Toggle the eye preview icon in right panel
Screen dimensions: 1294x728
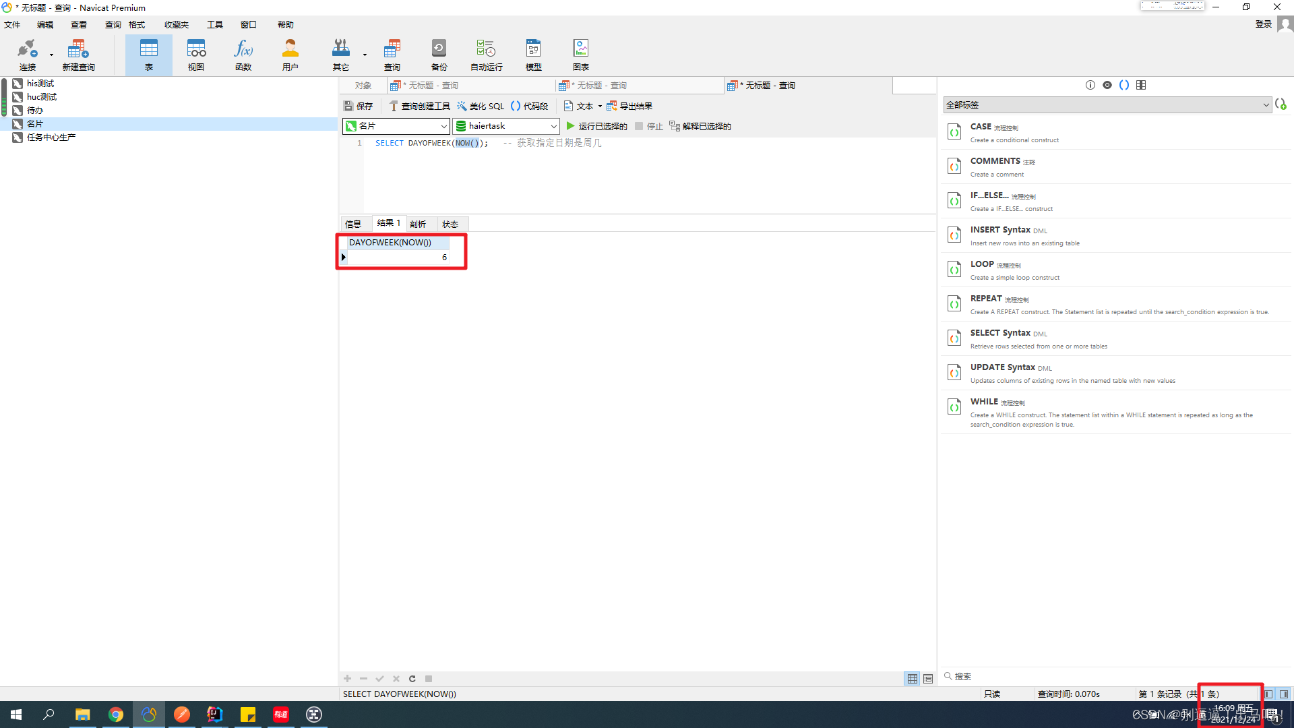(1107, 85)
